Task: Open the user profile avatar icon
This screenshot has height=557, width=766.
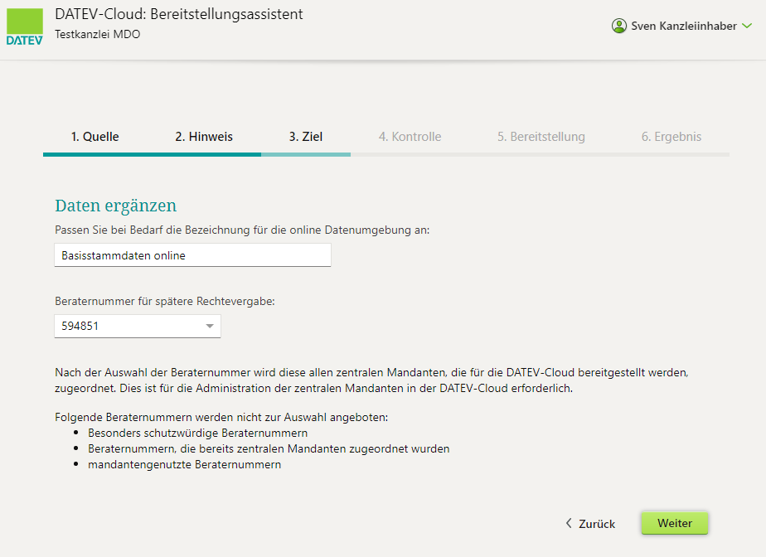Action: 619,26
